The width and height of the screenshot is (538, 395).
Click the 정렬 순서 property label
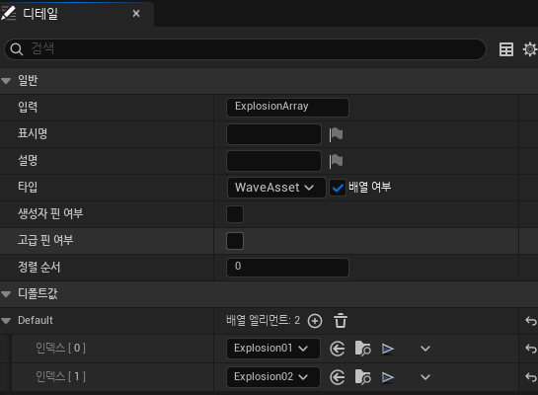tap(39, 267)
